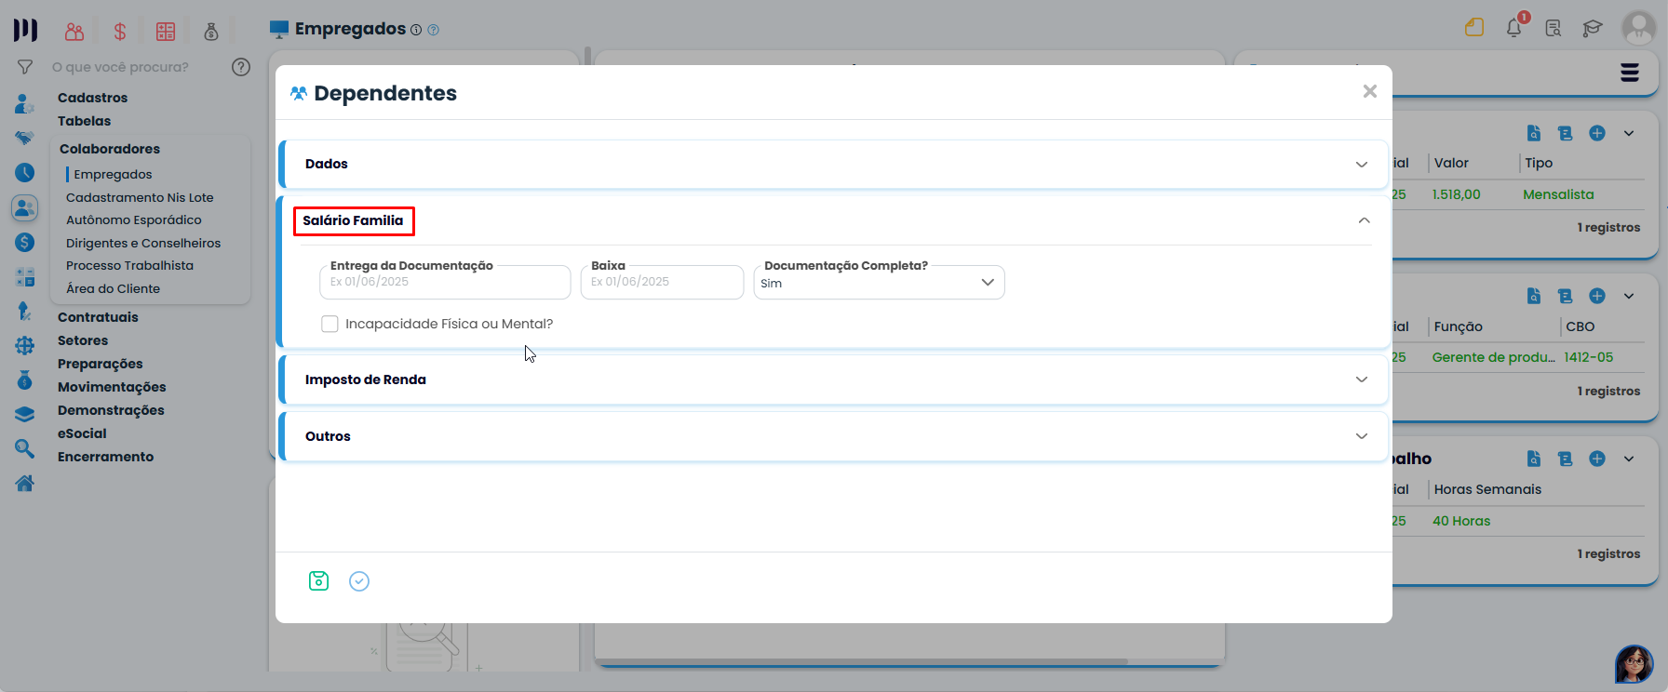This screenshot has width=1668, height=692.
Task: Click the red people icon in the top bar
Action: pyautogui.click(x=74, y=32)
